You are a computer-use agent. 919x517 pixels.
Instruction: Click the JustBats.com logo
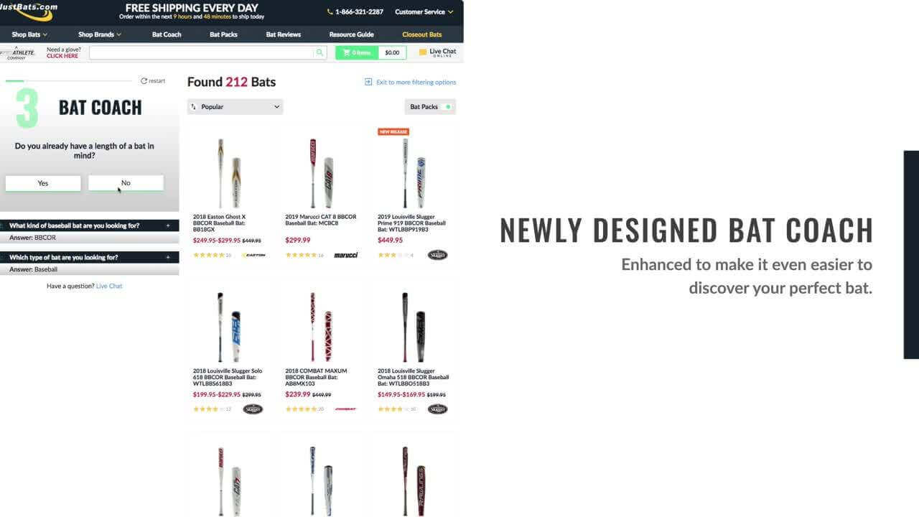tap(29, 10)
